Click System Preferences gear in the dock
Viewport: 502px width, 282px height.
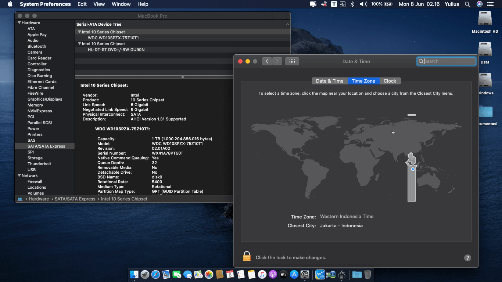coord(305,274)
